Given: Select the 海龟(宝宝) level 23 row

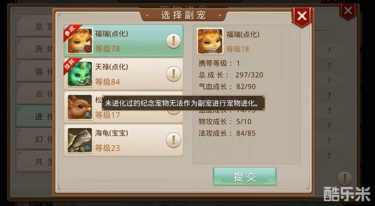Looking at the screenshot, I should 124,140.
